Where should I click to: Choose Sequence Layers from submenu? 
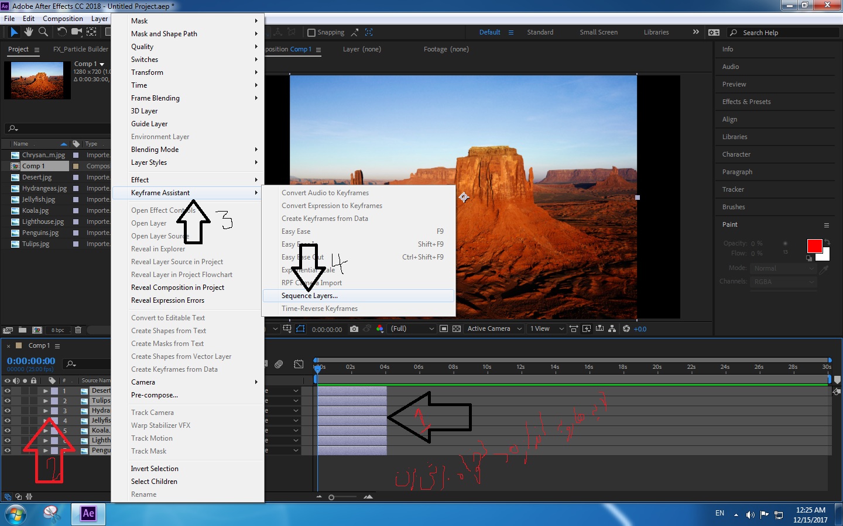coord(358,296)
